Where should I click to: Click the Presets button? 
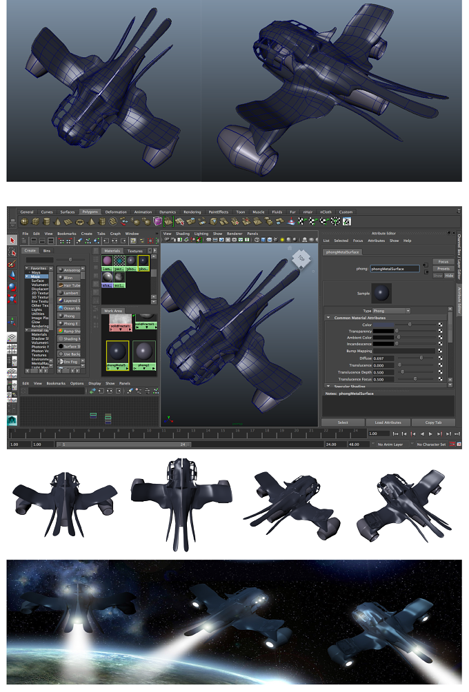[443, 268]
